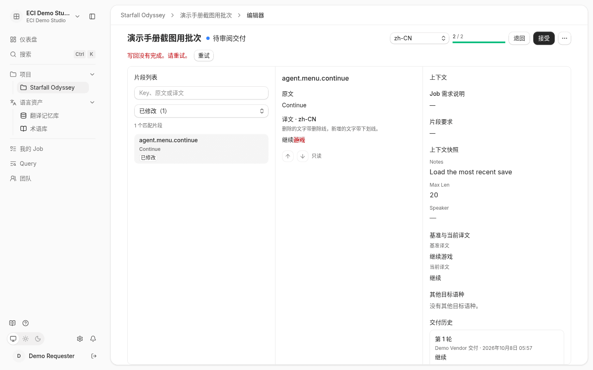Image resolution: width=593 pixels, height=370 pixels.
Task: Switch to dark theme
Action: click(x=38, y=339)
